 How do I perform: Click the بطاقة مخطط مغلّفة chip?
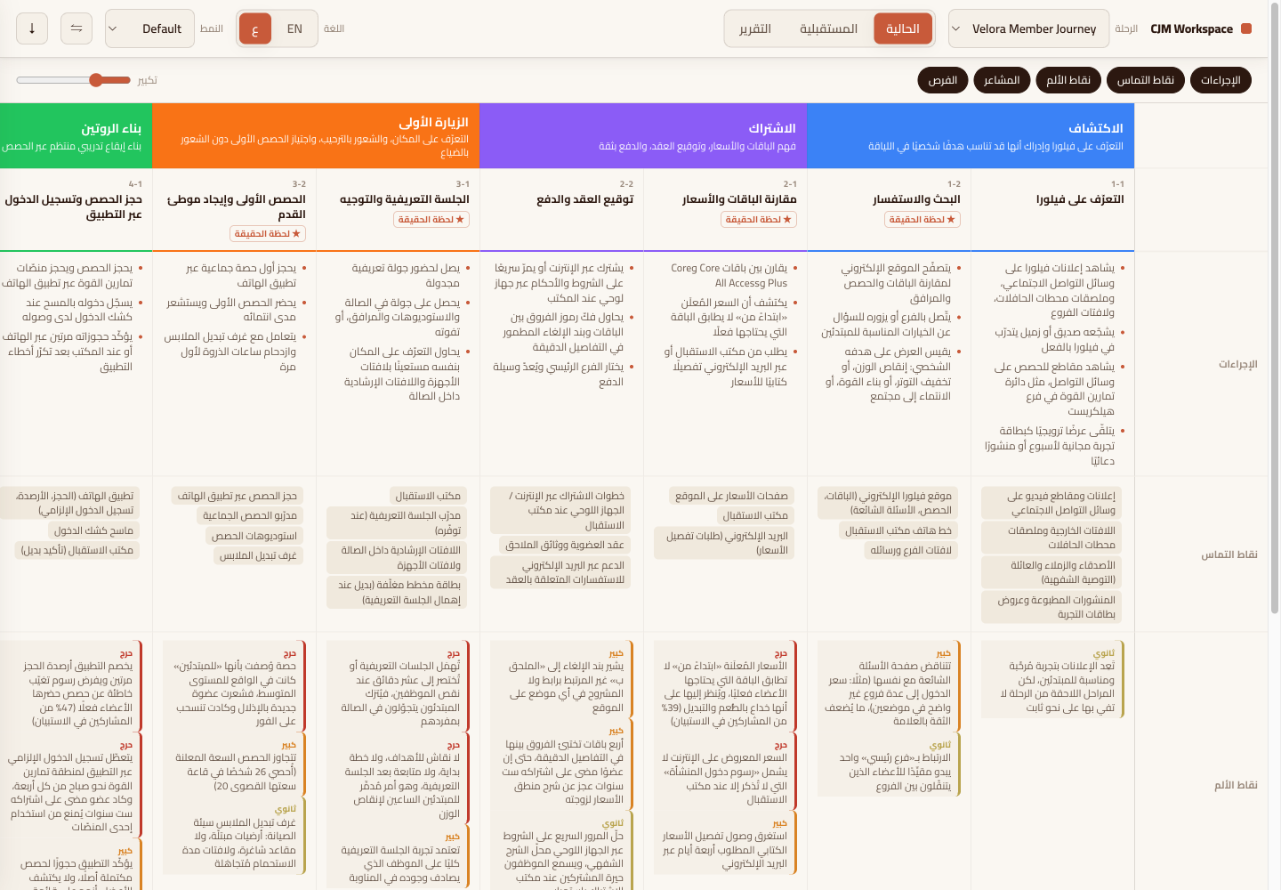coord(397,593)
